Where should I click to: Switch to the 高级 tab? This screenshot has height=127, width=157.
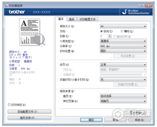tap(72, 19)
